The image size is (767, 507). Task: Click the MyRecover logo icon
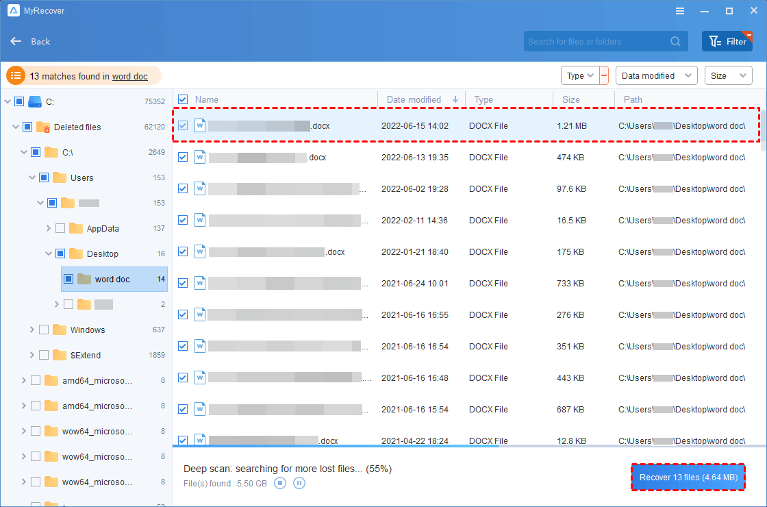pyautogui.click(x=13, y=11)
